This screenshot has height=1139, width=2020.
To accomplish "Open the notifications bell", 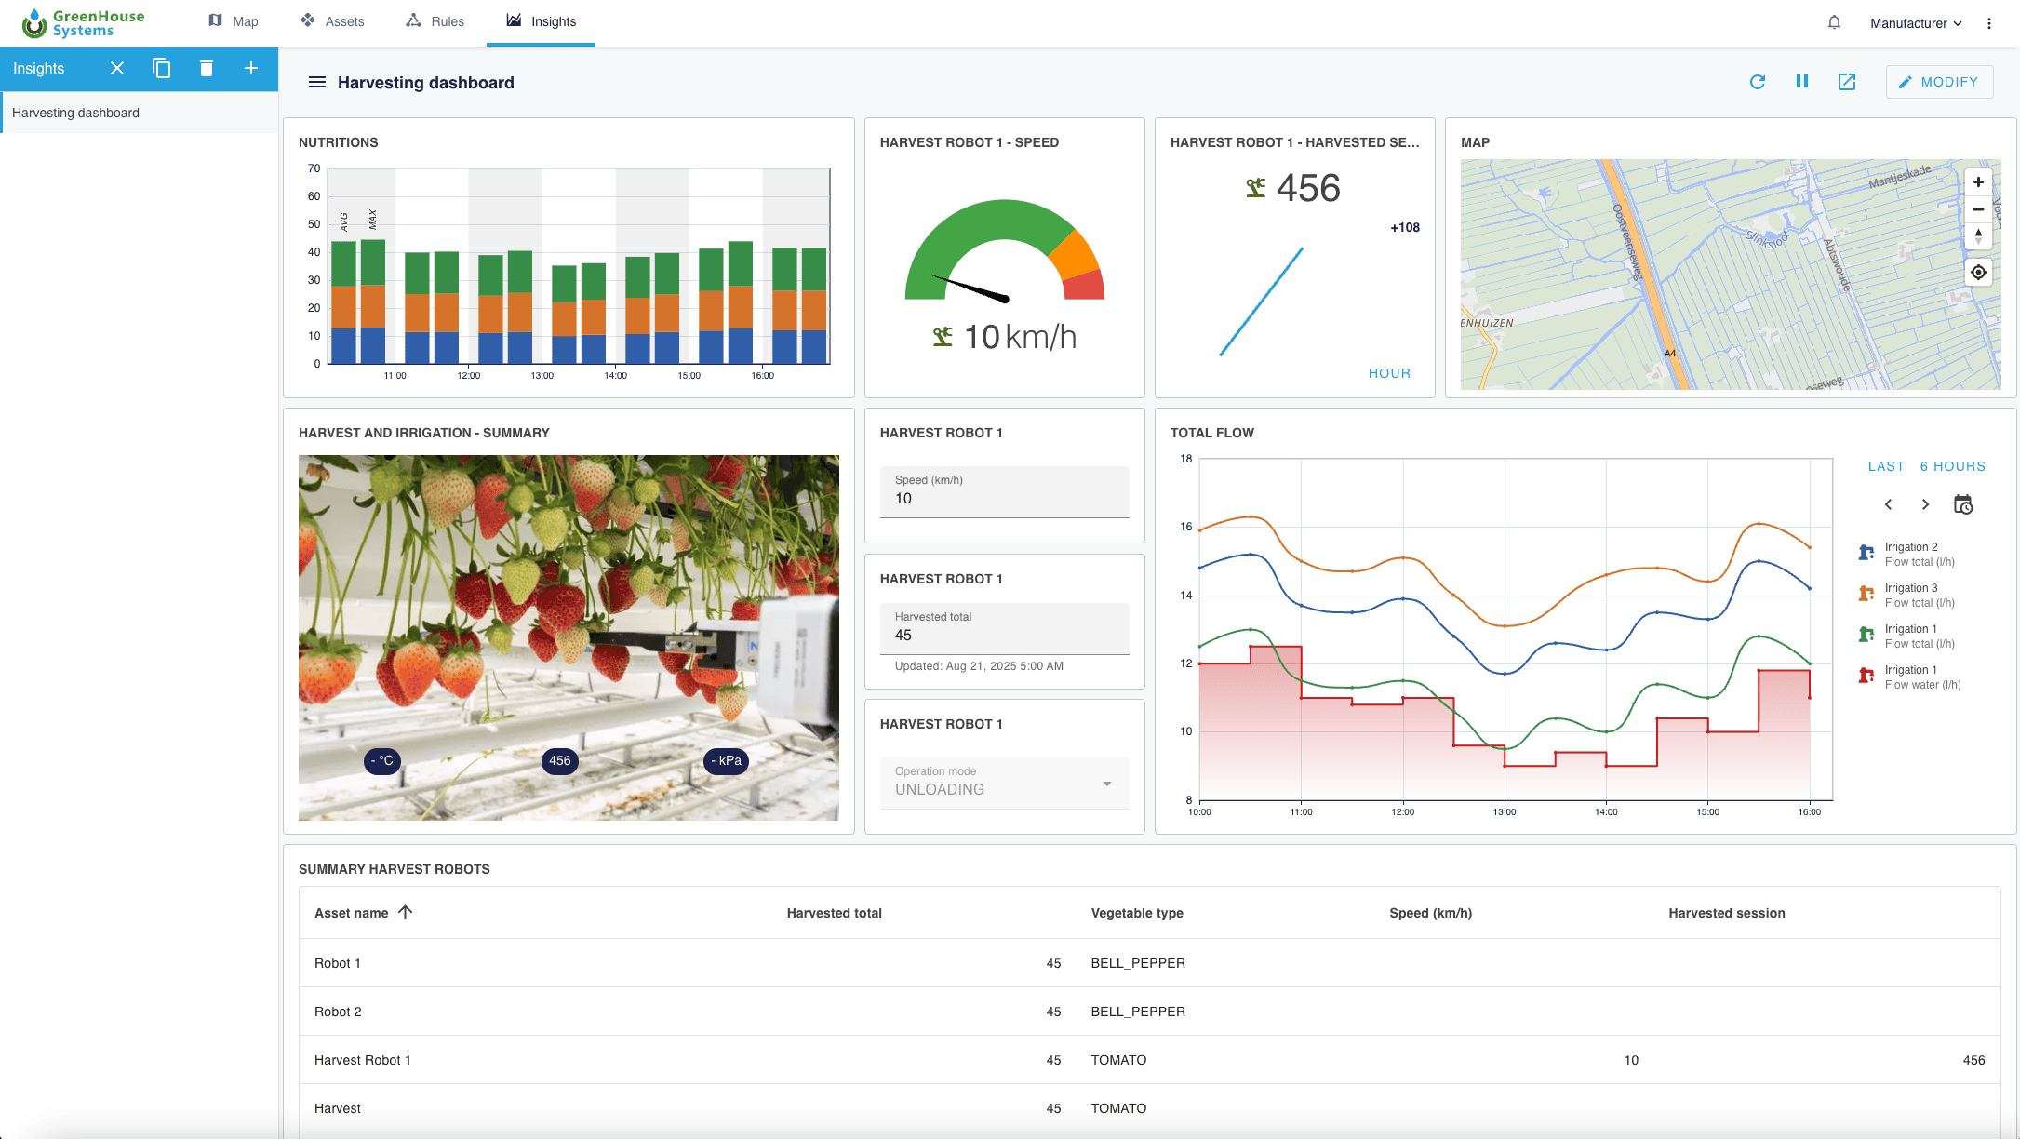I will [1834, 22].
